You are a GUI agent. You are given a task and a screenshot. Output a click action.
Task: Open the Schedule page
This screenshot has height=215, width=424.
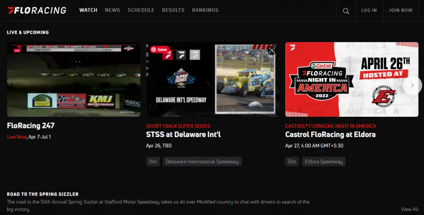click(x=141, y=10)
